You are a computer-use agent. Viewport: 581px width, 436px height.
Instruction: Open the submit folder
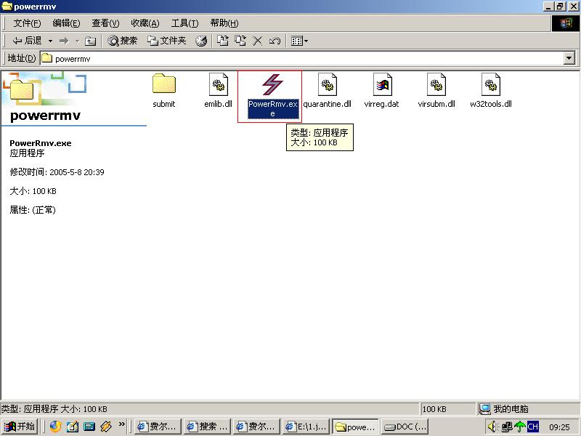[164, 84]
